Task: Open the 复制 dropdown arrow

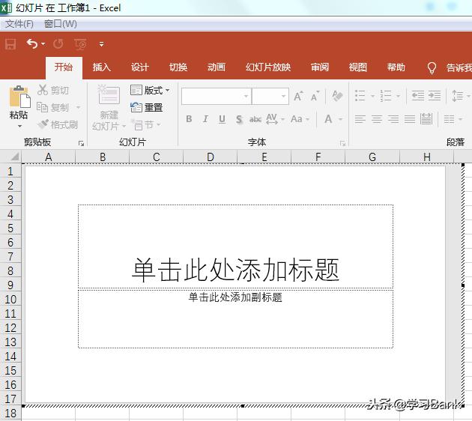Action: pos(78,107)
